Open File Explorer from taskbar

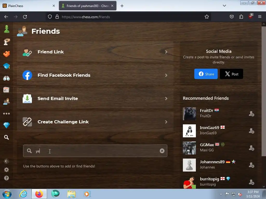[x=71, y=194]
